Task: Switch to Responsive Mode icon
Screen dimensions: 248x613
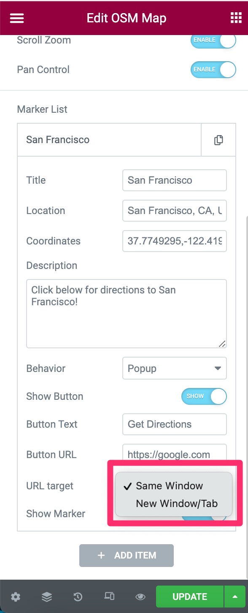Action: pos(109,596)
